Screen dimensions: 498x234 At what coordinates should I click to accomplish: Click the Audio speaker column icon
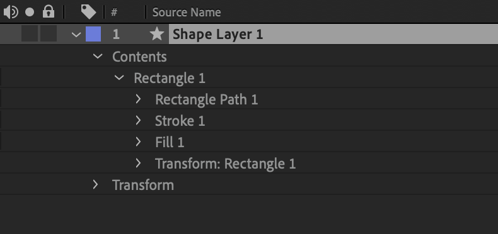point(11,13)
